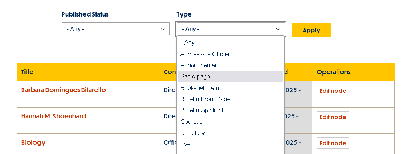Open Barbara Domingues Bitarello link
412x154 pixels.
pos(63,90)
